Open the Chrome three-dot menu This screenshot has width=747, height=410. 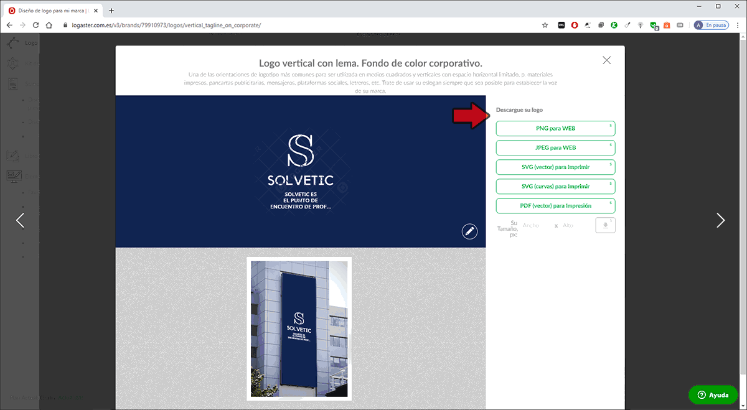[738, 25]
